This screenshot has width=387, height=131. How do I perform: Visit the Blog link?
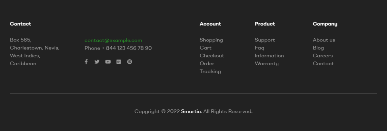(318, 48)
